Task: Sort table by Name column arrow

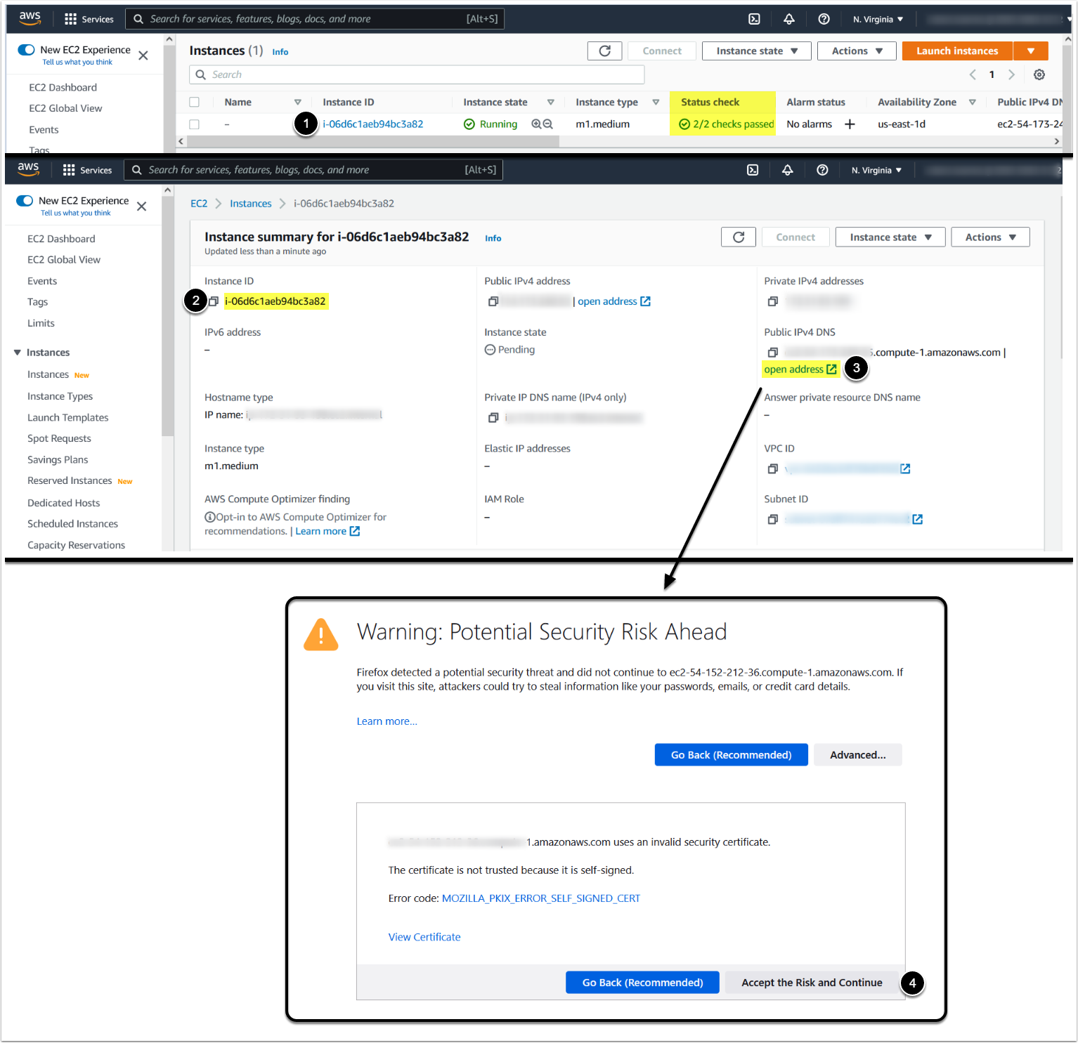Action: pos(298,102)
